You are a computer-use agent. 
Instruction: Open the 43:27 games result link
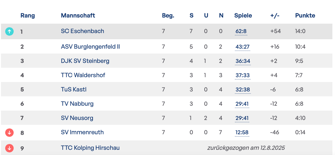[242, 47]
